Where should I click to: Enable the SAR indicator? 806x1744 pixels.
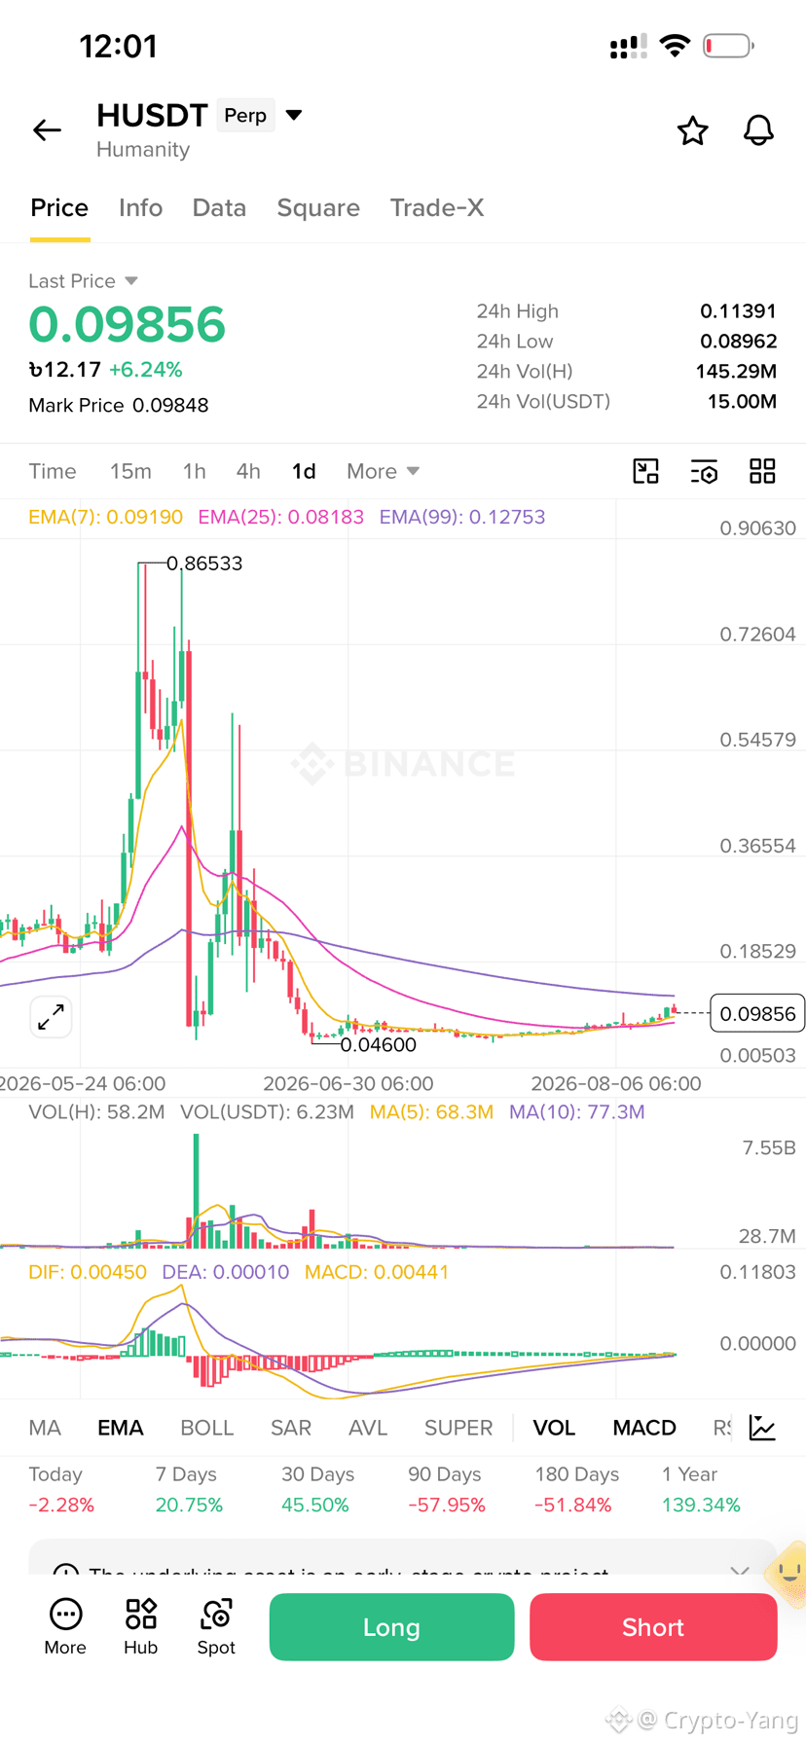(x=291, y=1428)
